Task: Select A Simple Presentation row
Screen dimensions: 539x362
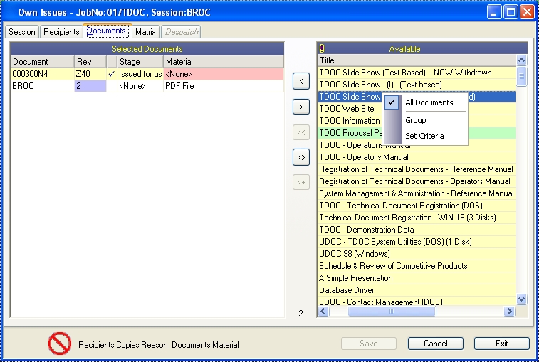Action: [417, 278]
